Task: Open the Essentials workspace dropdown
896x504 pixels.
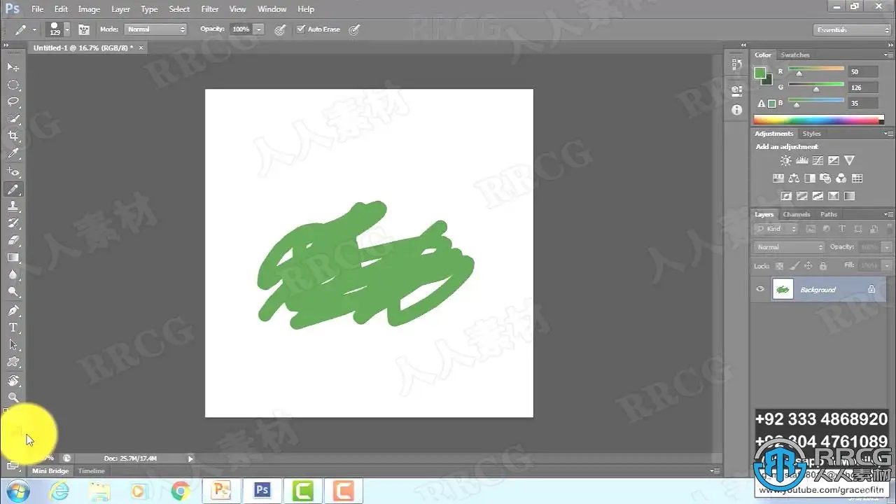Action: tap(853, 29)
